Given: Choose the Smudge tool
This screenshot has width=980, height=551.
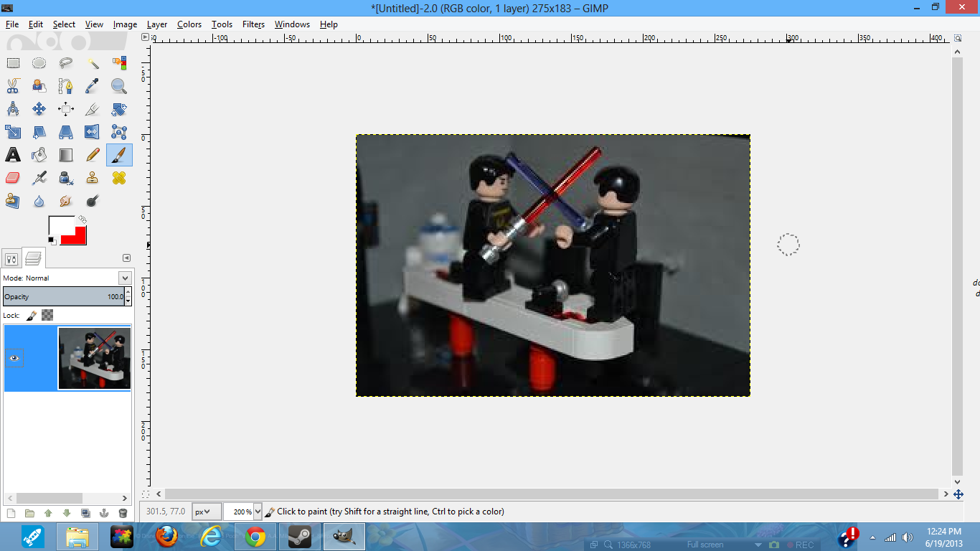Looking at the screenshot, I should (66, 201).
